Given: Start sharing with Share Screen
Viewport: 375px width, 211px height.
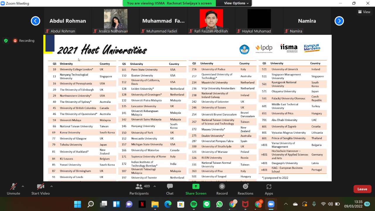Looking at the screenshot, I should [x=196, y=189].
